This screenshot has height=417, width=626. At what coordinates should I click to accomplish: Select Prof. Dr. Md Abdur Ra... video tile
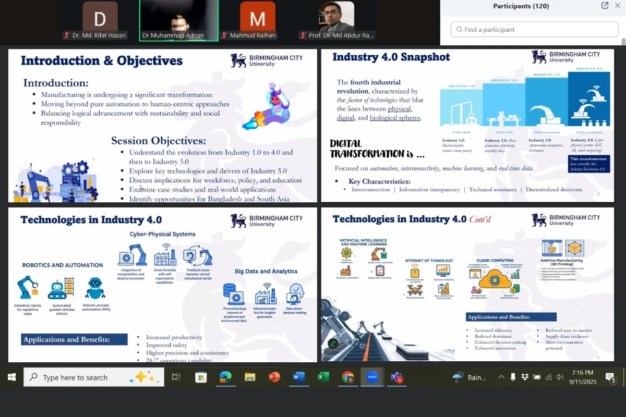336,20
